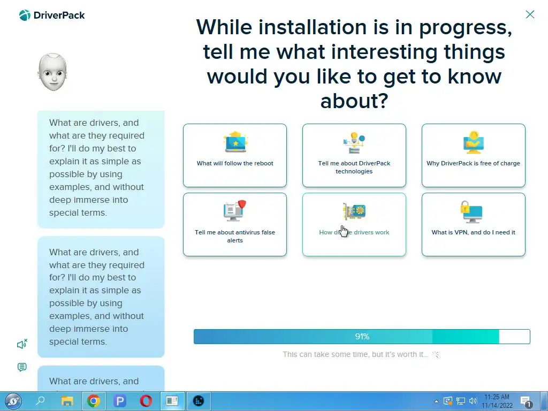
Task: Click the installation question heading text
Action: (354, 64)
